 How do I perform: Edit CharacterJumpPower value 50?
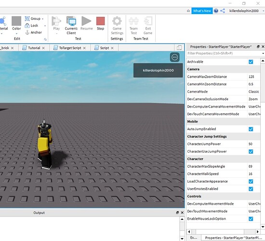[x=253, y=144]
